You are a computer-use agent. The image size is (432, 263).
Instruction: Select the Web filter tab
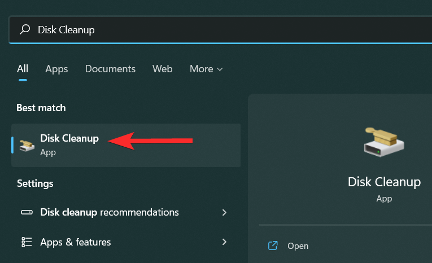click(162, 69)
